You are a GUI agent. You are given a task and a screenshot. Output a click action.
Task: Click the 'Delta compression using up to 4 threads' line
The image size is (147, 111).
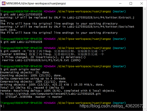[x=33, y=78]
